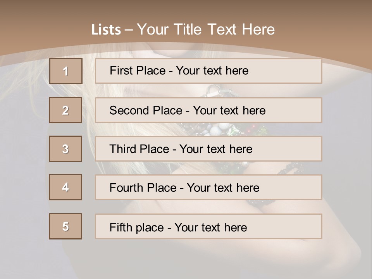Click the number 3 box

click(65, 149)
